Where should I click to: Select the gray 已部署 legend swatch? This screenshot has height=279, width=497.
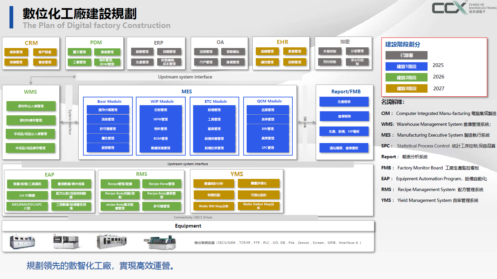[407, 55]
